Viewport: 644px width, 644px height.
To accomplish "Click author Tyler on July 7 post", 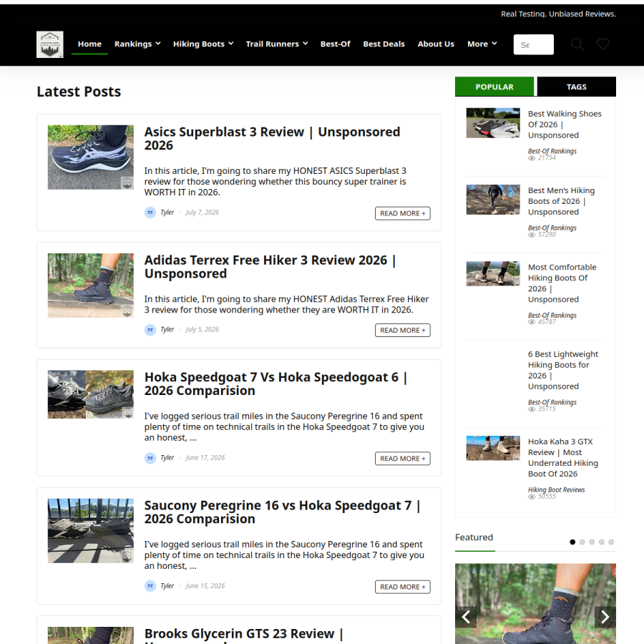I will click(x=167, y=213).
